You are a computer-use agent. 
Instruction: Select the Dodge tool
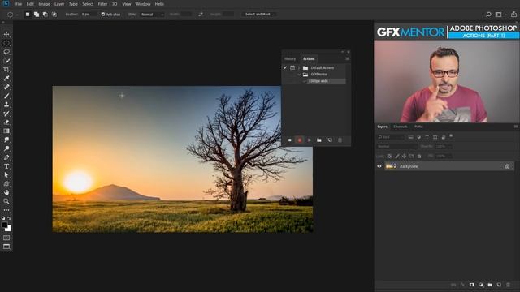point(6,148)
